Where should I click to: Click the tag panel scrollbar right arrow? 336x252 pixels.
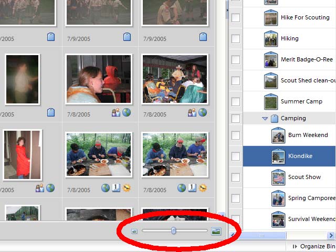click(331, 236)
